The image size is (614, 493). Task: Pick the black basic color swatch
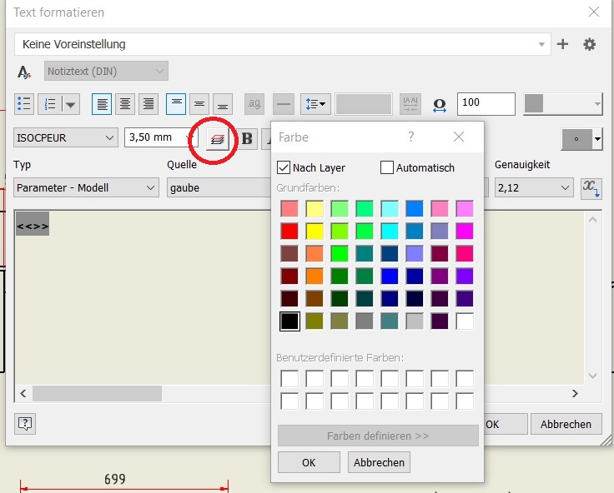click(289, 321)
